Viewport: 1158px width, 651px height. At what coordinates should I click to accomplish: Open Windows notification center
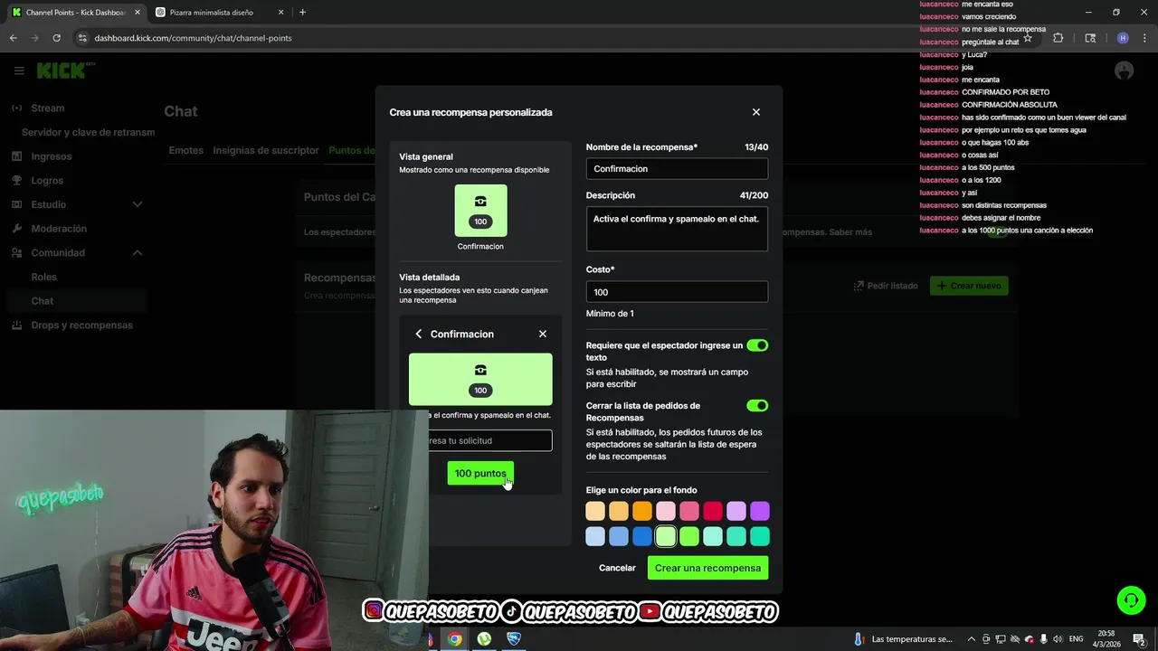point(1139,639)
